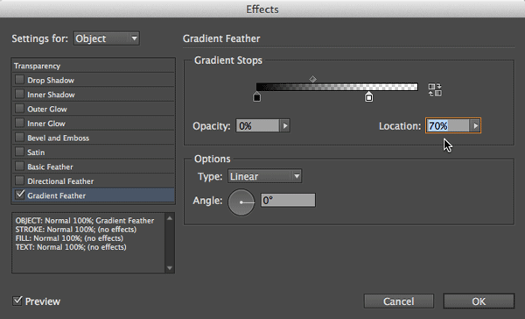Expand the Location slider arrow

click(475, 126)
